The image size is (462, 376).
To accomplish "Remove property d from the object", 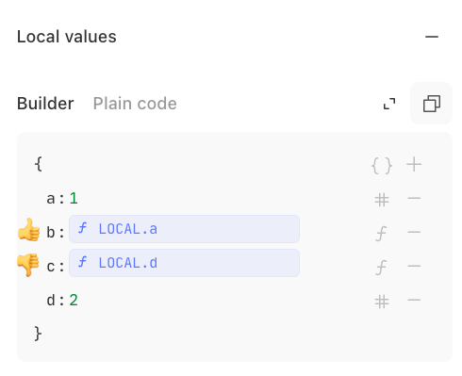I will [414, 300].
